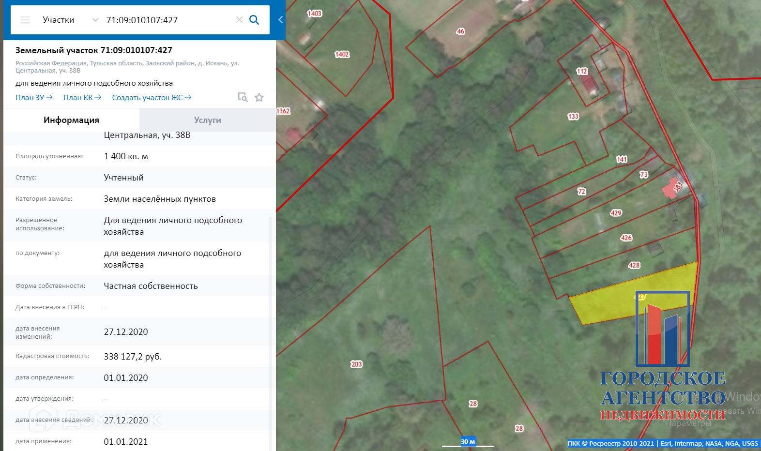Screen dimensions: 761x451
Task: Click parcel label 1362 on the map
Action: tap(283, 111)
